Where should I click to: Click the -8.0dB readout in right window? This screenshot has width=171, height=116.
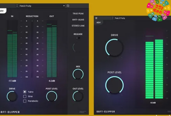tap(153, 103)
